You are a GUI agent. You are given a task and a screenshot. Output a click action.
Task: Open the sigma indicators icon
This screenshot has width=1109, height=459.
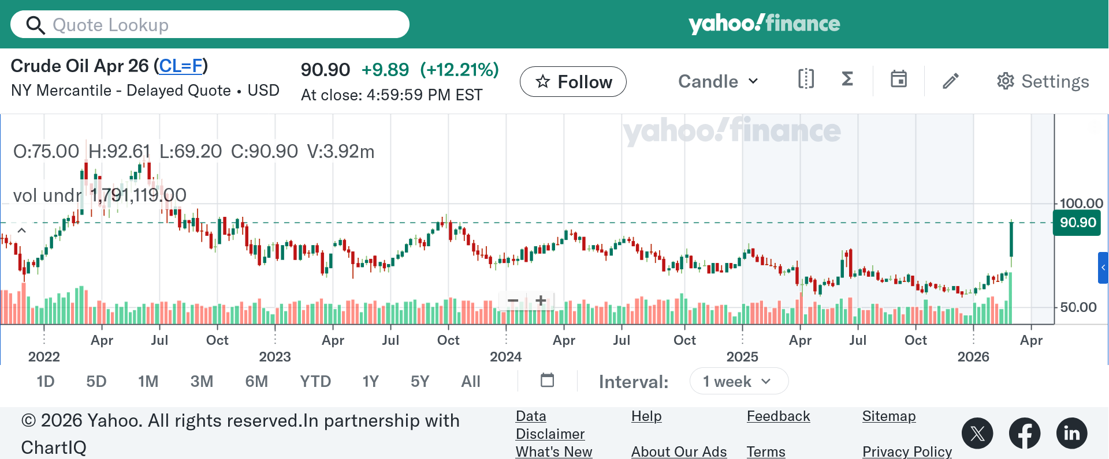click(847, 79)
